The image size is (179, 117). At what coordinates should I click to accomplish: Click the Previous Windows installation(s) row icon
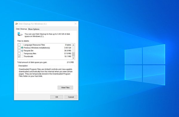coord(22,48)
